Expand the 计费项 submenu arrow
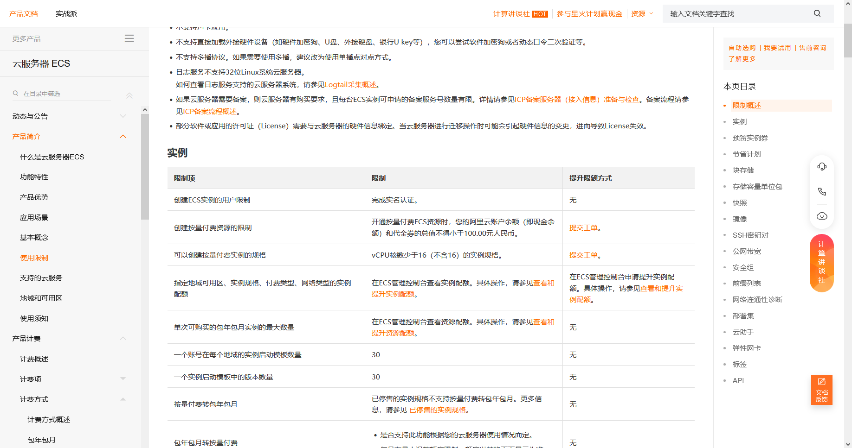 pyautogui.click(x=123, y=379)
